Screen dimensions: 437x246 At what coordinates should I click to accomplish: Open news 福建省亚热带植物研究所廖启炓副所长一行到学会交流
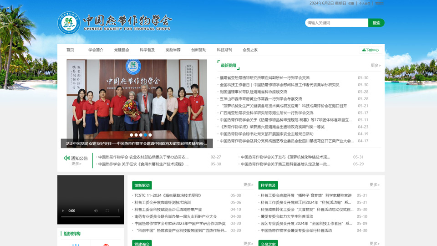pyautogui.click(x=264, y=78)
